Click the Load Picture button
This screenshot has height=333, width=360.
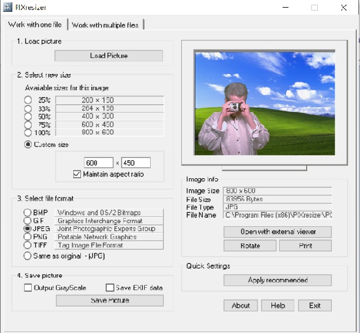click(108, 56)
